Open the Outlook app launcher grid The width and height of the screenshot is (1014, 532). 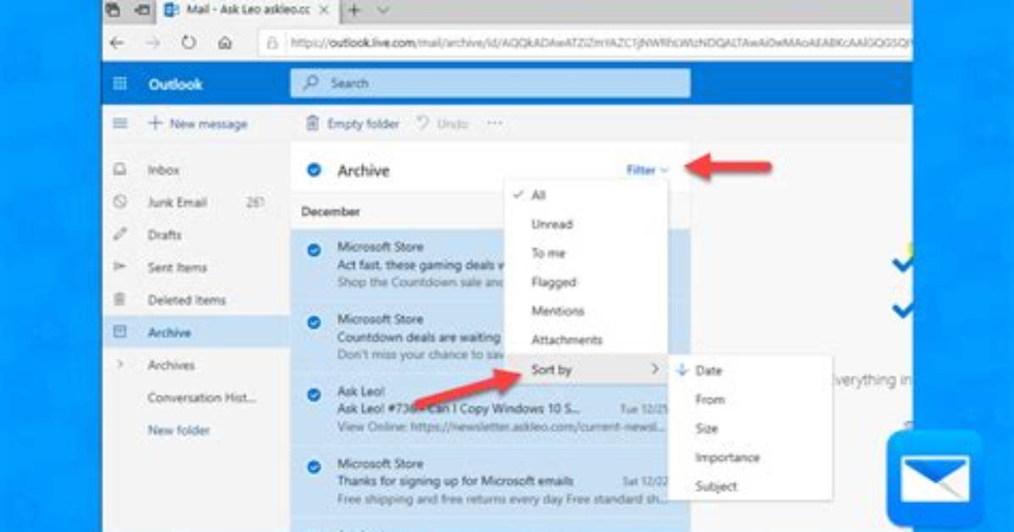point(120,83)
